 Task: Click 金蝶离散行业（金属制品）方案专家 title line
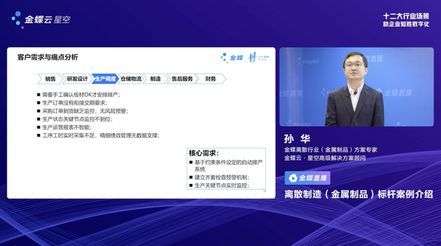click(331, 150)
